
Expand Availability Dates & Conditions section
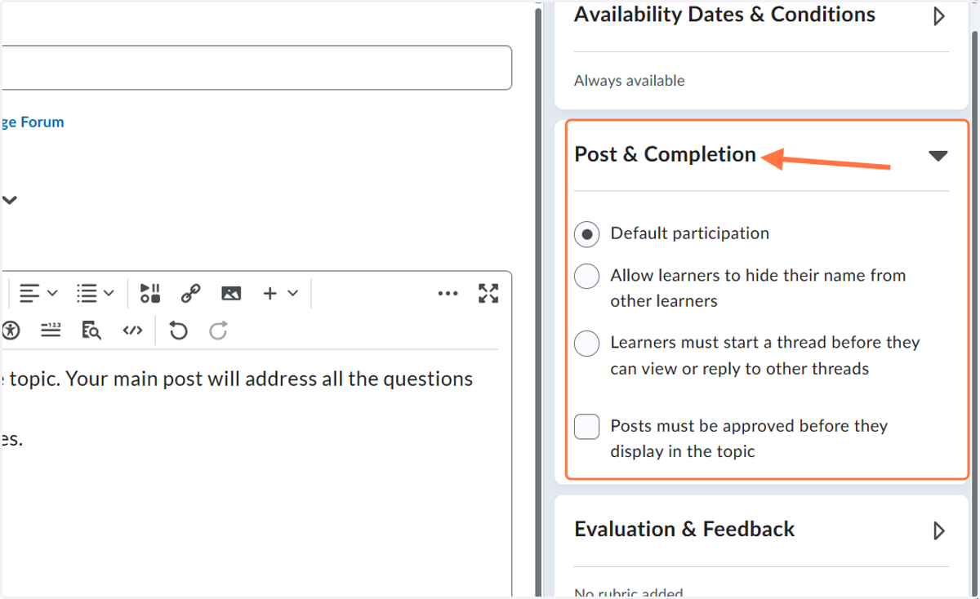(939, 16)
